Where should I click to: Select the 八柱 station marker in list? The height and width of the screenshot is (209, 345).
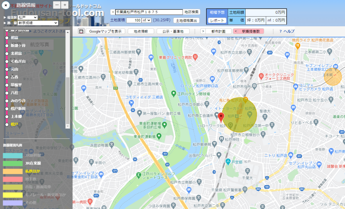point(7,93)
